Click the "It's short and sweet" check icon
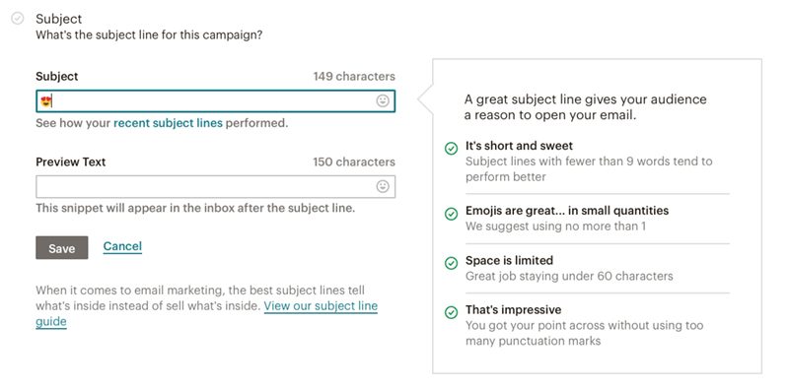 (x=452, y=149)
